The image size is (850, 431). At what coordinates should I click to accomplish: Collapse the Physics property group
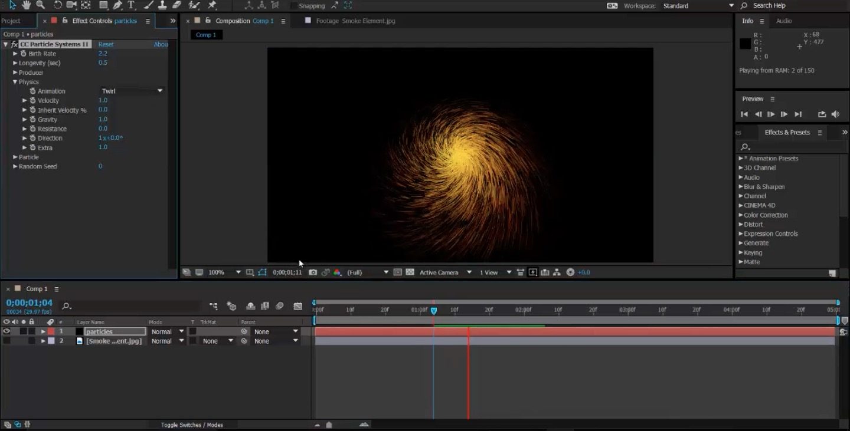(x=15, y=82)
